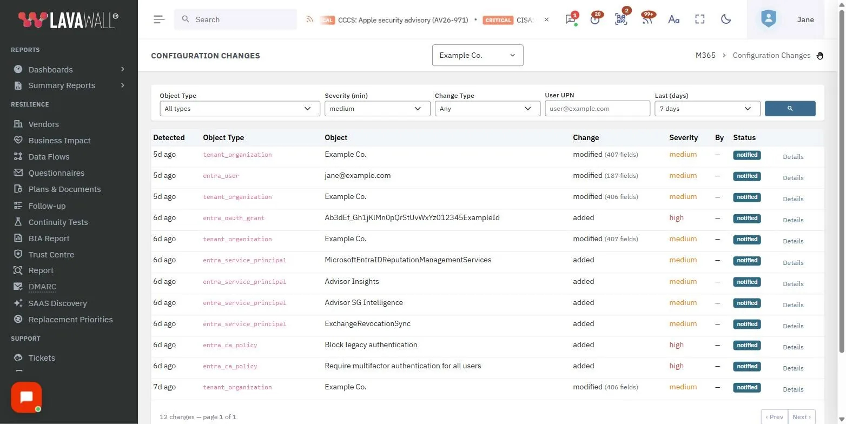
Task: Open the messages icon with red badge
Action: click(x=570, y=19)
